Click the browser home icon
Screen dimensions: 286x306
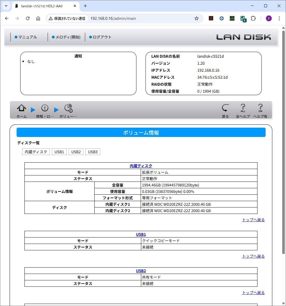(38, 18)
